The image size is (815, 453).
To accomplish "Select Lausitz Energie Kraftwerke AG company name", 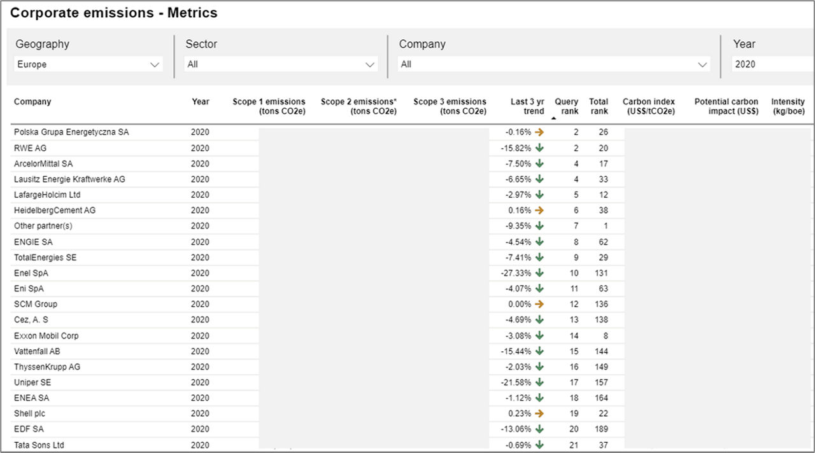I will coord(69,179).
